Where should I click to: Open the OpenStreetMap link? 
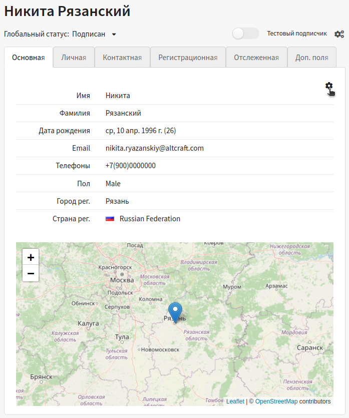click(276, 401)
